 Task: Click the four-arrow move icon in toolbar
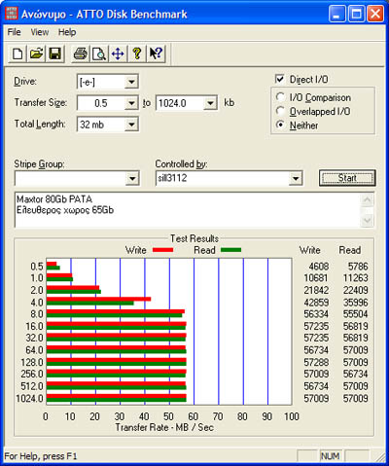click(118, 54)
